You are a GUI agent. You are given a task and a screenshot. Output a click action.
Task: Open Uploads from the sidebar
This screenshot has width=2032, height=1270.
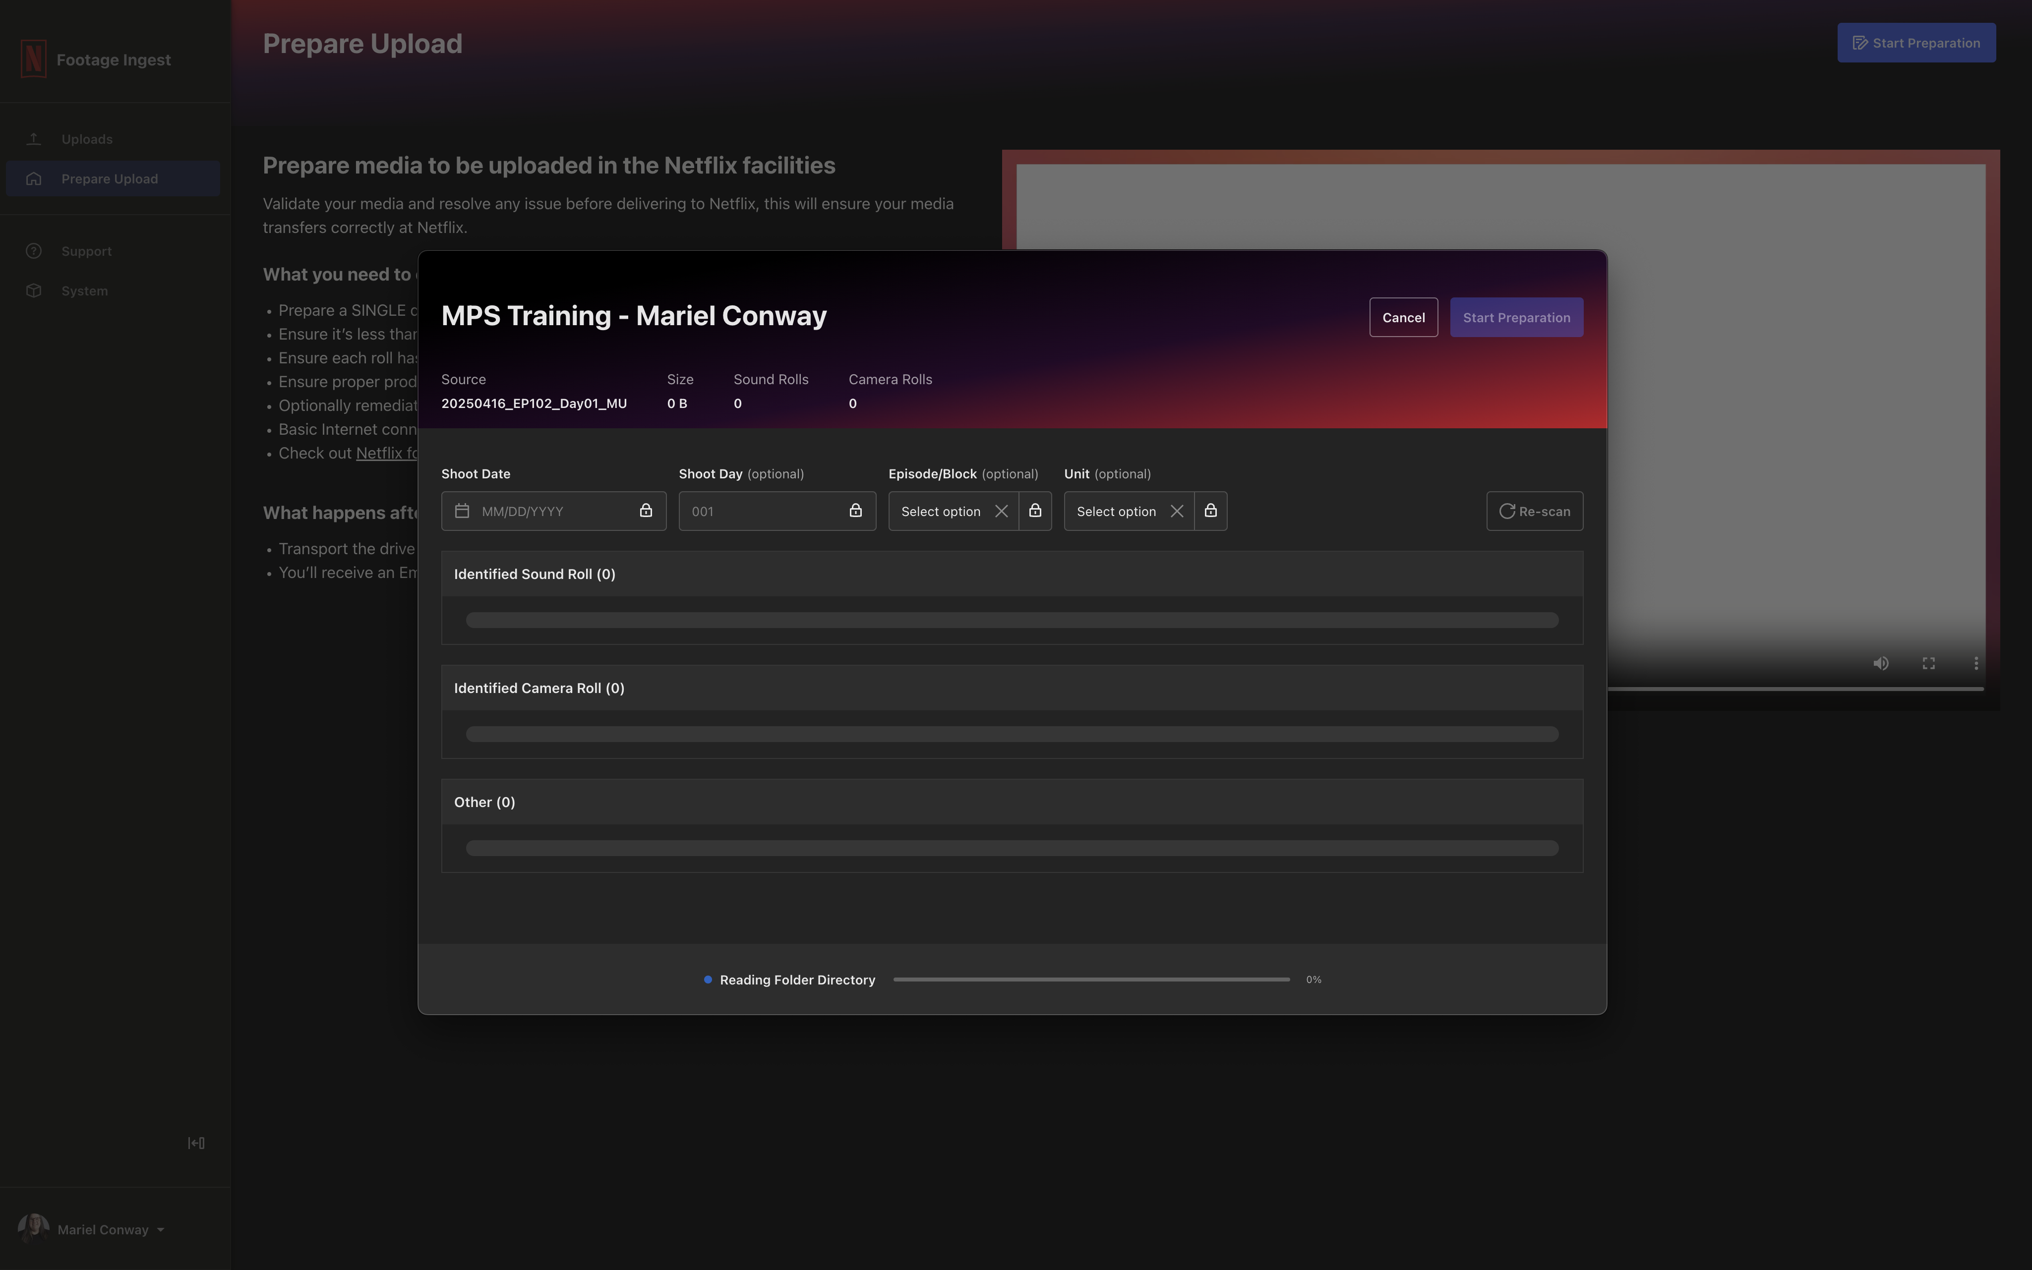[x=113, y=139]
